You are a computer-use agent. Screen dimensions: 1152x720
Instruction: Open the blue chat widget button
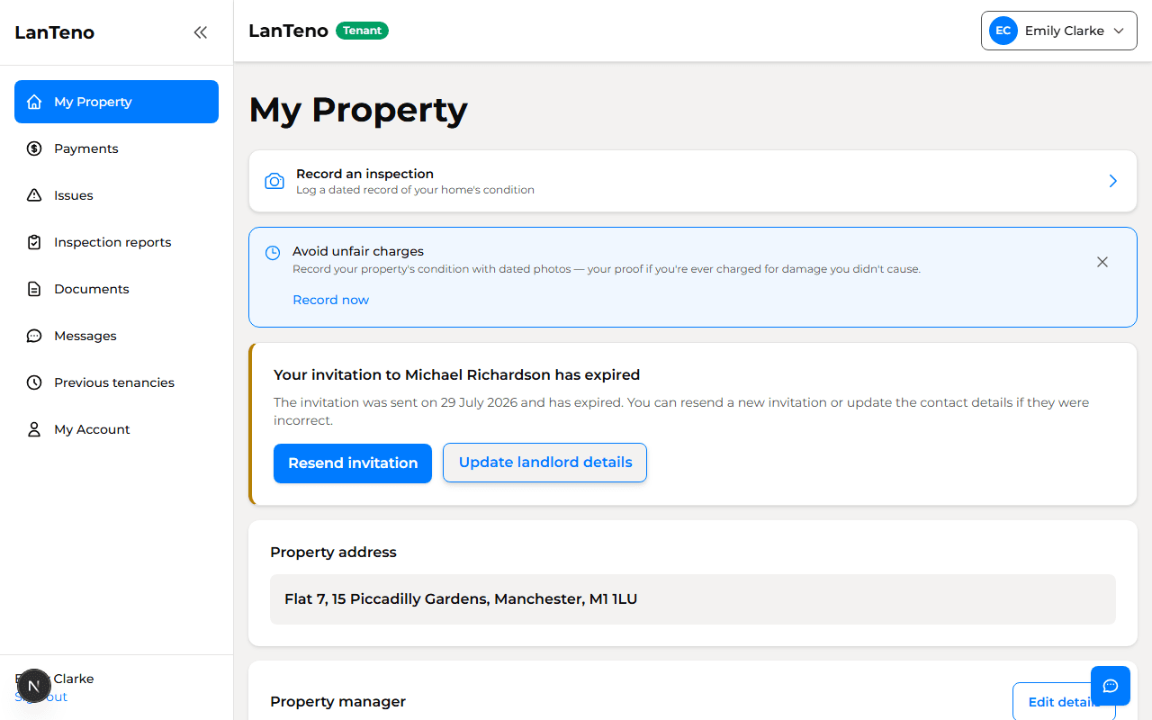(1110, 686)
